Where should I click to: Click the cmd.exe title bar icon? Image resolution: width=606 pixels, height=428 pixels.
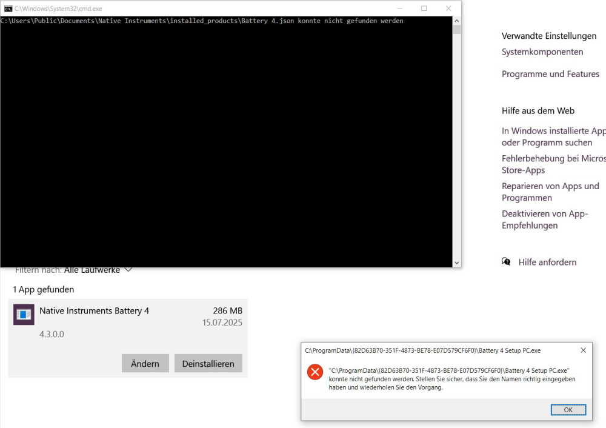tap(8, 8)
